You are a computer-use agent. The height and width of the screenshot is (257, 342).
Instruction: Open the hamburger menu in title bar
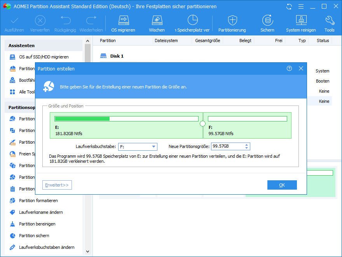[x=301, y=7]
